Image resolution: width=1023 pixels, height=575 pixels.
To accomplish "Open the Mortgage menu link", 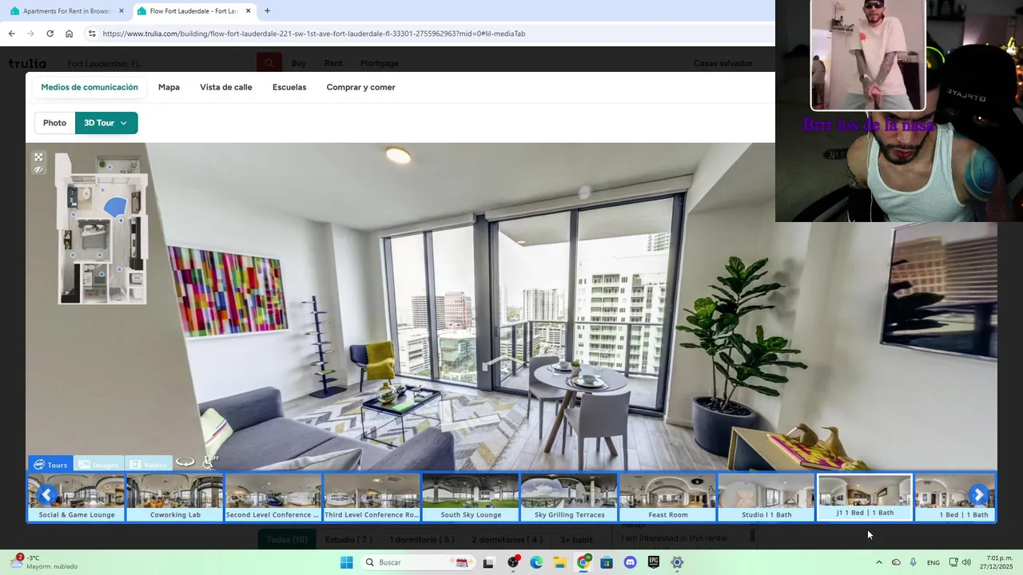I will tap(380, 63).
